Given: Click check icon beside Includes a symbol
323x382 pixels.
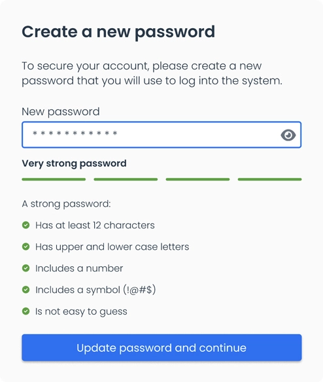Looking at the screenshot, I should [x=25, y=290].
